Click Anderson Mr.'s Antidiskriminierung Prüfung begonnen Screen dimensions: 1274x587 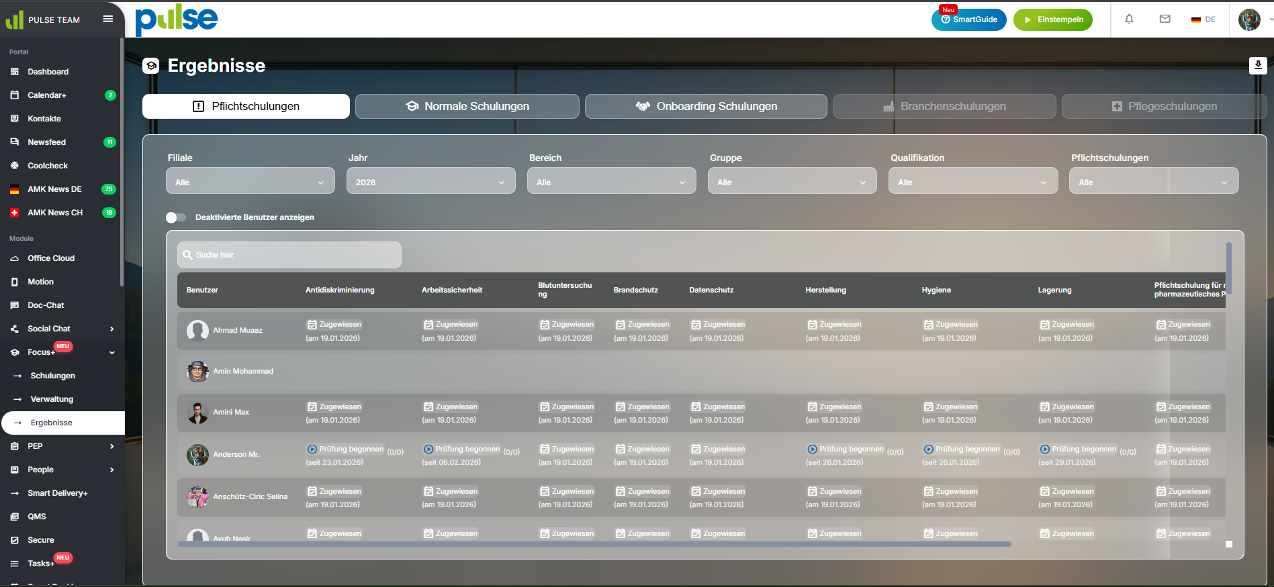[346, 449]
